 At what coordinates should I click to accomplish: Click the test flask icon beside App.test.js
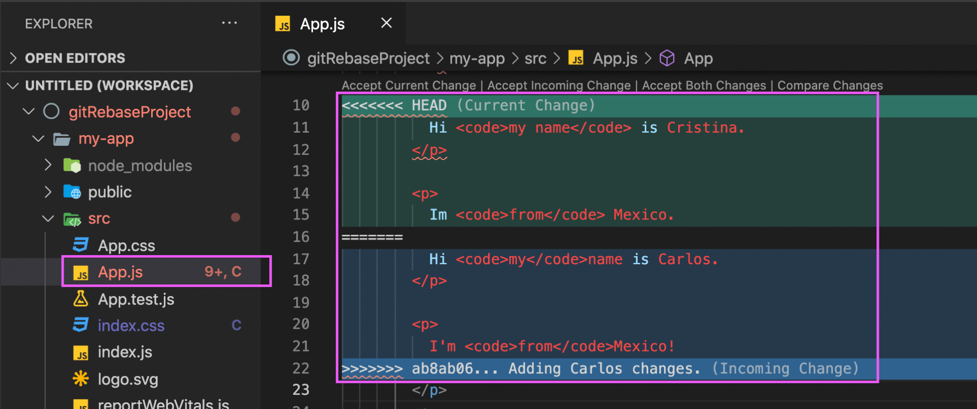pyautogui.click(x=81, y=298)
